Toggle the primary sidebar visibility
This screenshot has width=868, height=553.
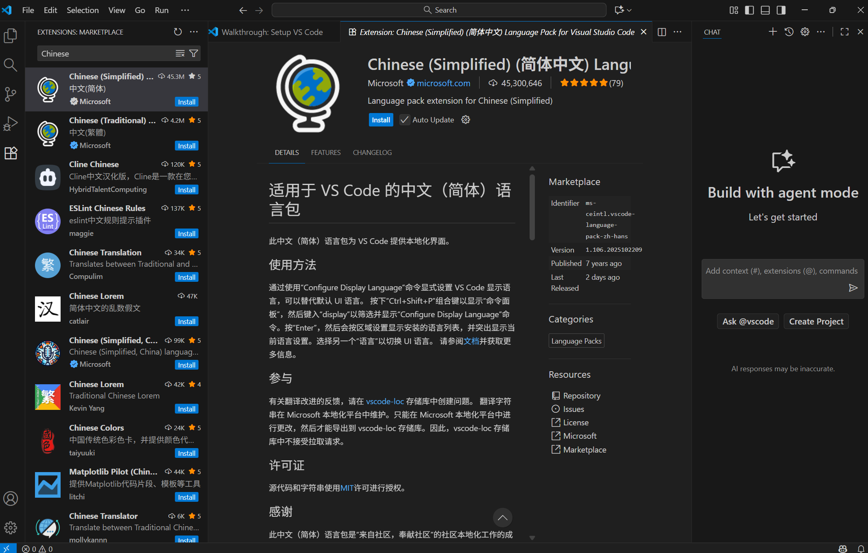tap(749, 10)
